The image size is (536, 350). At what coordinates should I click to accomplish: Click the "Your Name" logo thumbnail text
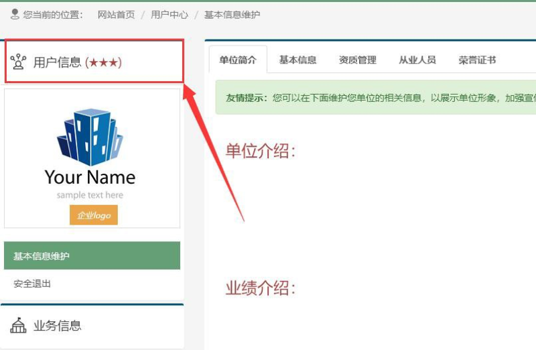click(x=90, y=178)
